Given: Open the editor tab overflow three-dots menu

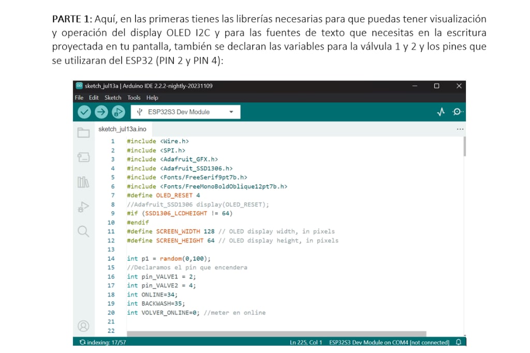Looking at the screenshot, I should tap(460, 129).
